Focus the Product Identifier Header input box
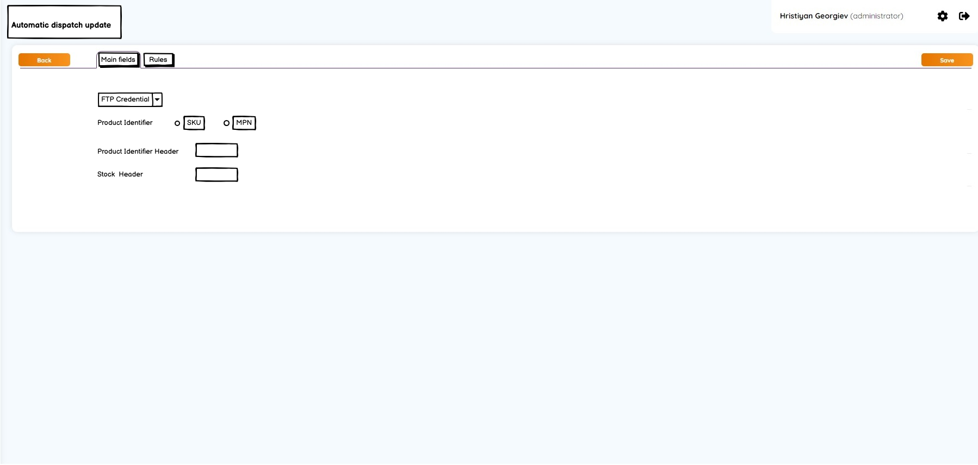The width and height of the screenshot is (978, 465). point(216,150)
